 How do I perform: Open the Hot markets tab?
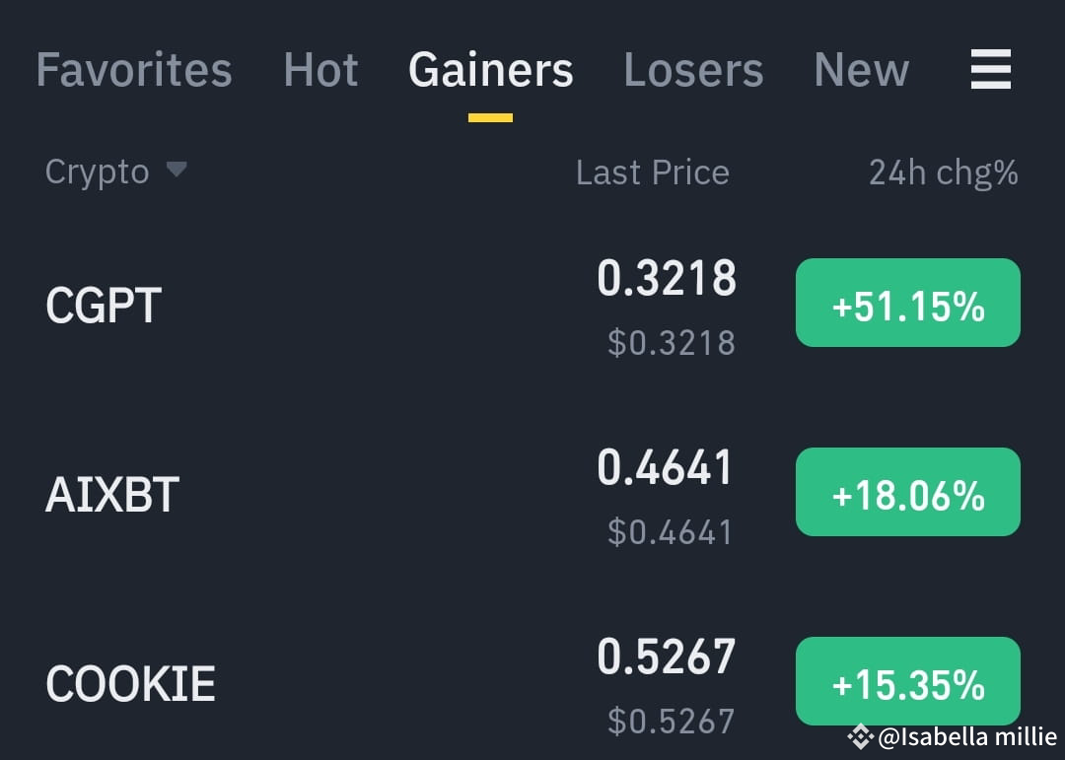tap(319, 69)
